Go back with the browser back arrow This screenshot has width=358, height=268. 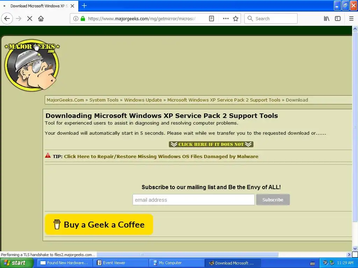click(x=7, y=19)
